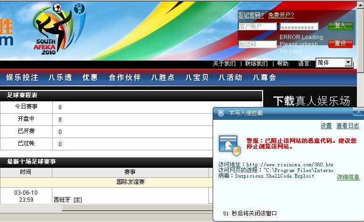Image resolution: width=364 pixels, height=222 pixels.
Task: Click the 客户账户 account input field
Action: point(257,26)
